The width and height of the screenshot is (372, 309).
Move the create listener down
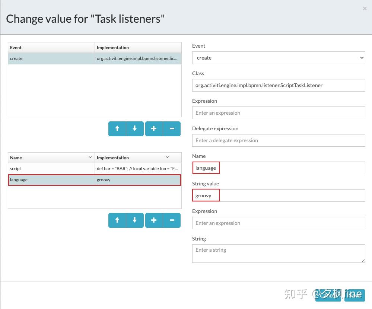pos(135,128)
